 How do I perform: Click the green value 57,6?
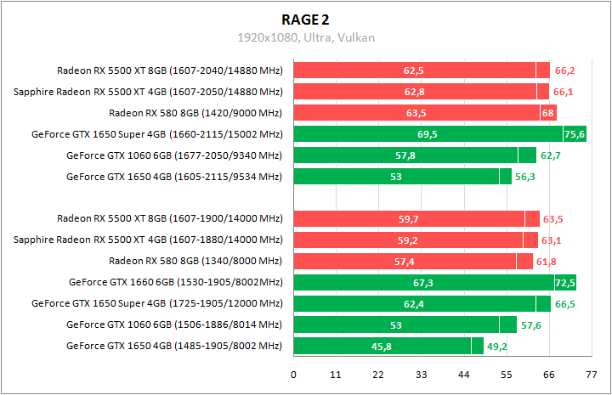[530, 325]
